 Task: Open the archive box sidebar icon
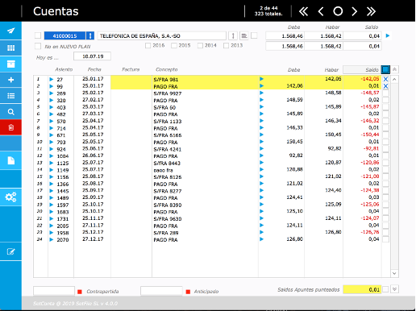point(10,64)
